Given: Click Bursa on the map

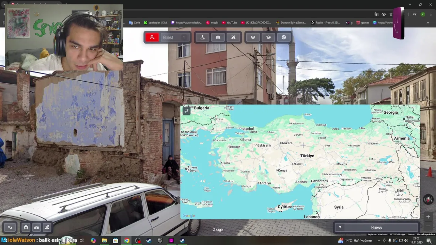Looking at the screenshot, I should tap(246, 140).
